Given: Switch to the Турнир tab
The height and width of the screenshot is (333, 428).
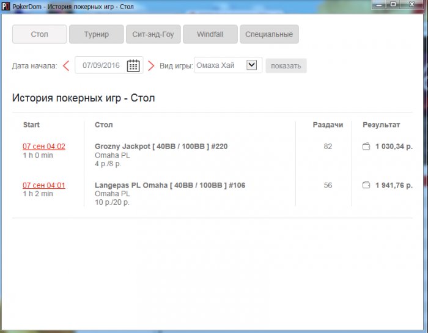Looking at the screenshot, I should click(x=97, y=34).
